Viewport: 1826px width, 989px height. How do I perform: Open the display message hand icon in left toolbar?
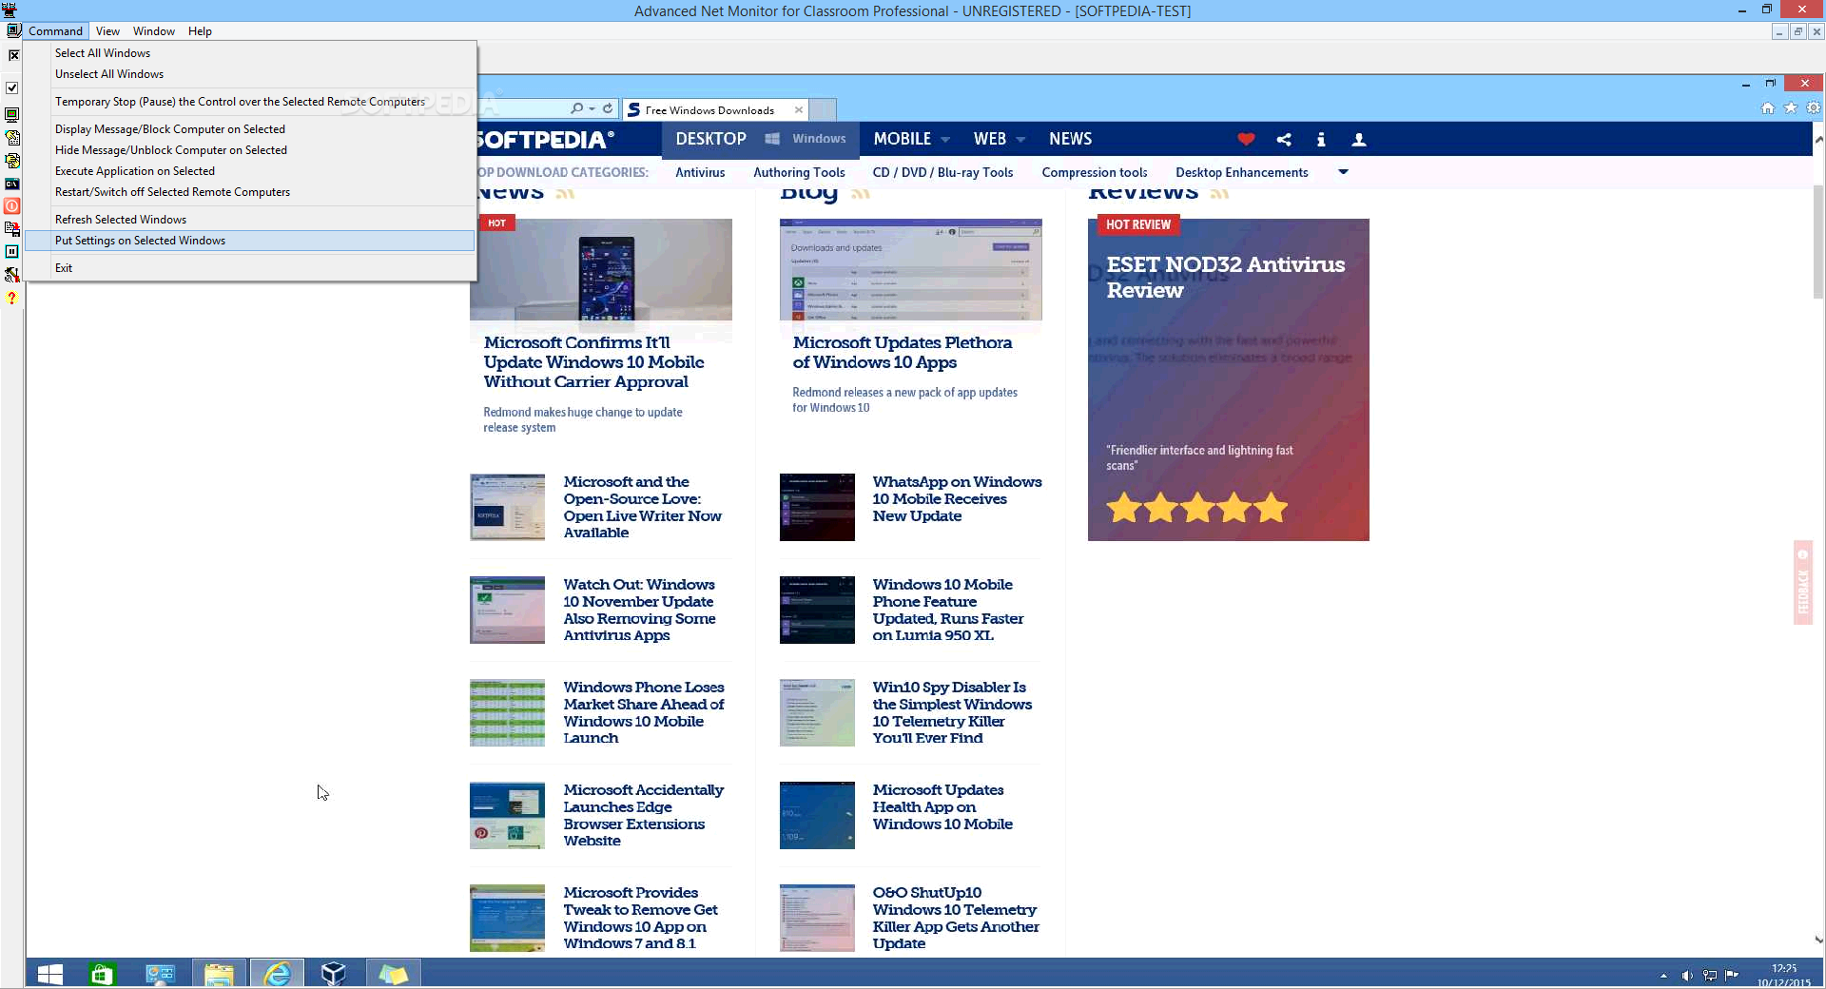click(12, 138)
